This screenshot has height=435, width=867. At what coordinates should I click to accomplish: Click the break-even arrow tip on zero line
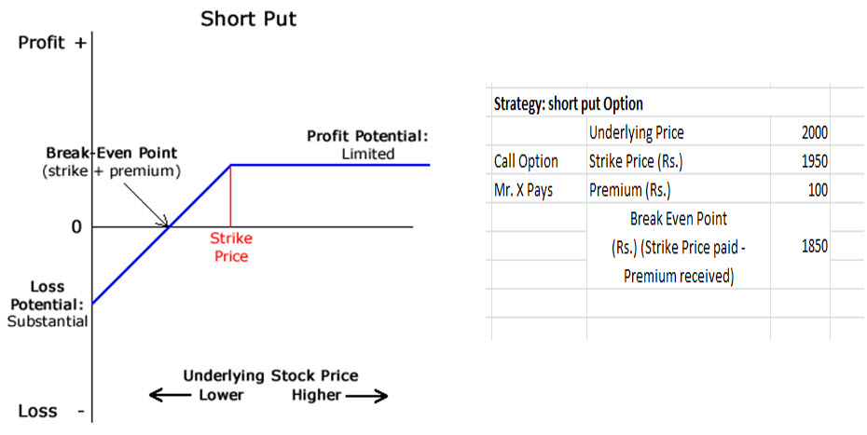[168, 225]
